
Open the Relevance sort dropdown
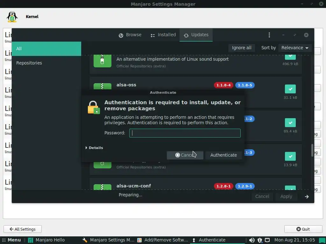click(x=294, y=48)
